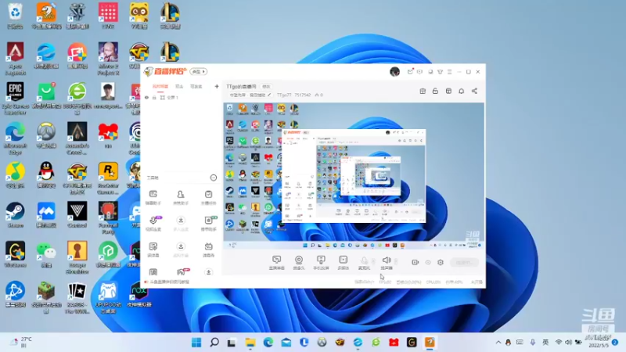Switch to the first red scene tab
Viewport: 626px width, 352px height.
160,86
